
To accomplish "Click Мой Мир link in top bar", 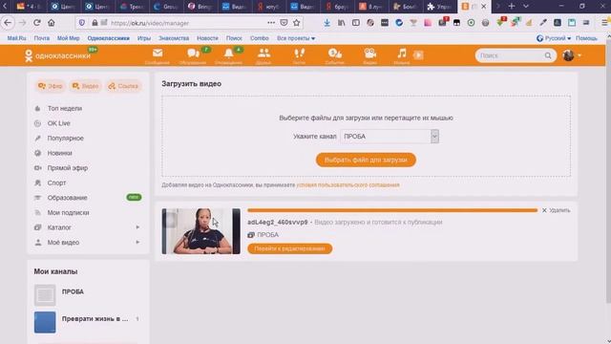I will coord(68,38).
